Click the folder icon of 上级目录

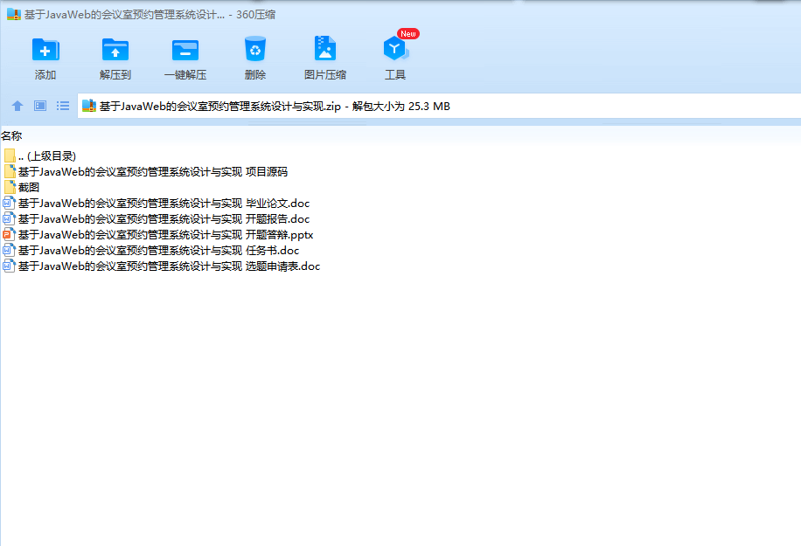coord(10,156)
